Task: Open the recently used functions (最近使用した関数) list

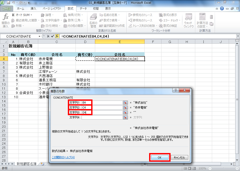Action: (25, 20)
